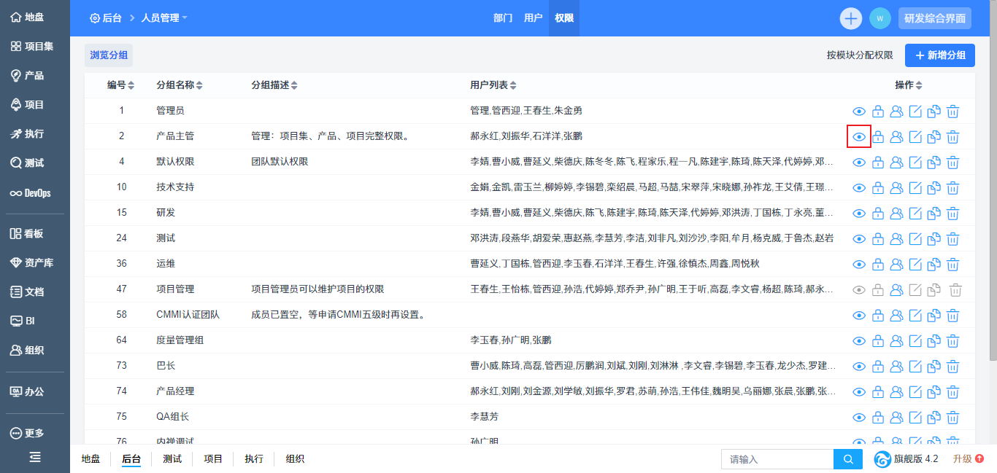Open member maintenance icon for 项目管理 group
This screenshot has height=473, width=997.
click(897, 290)
